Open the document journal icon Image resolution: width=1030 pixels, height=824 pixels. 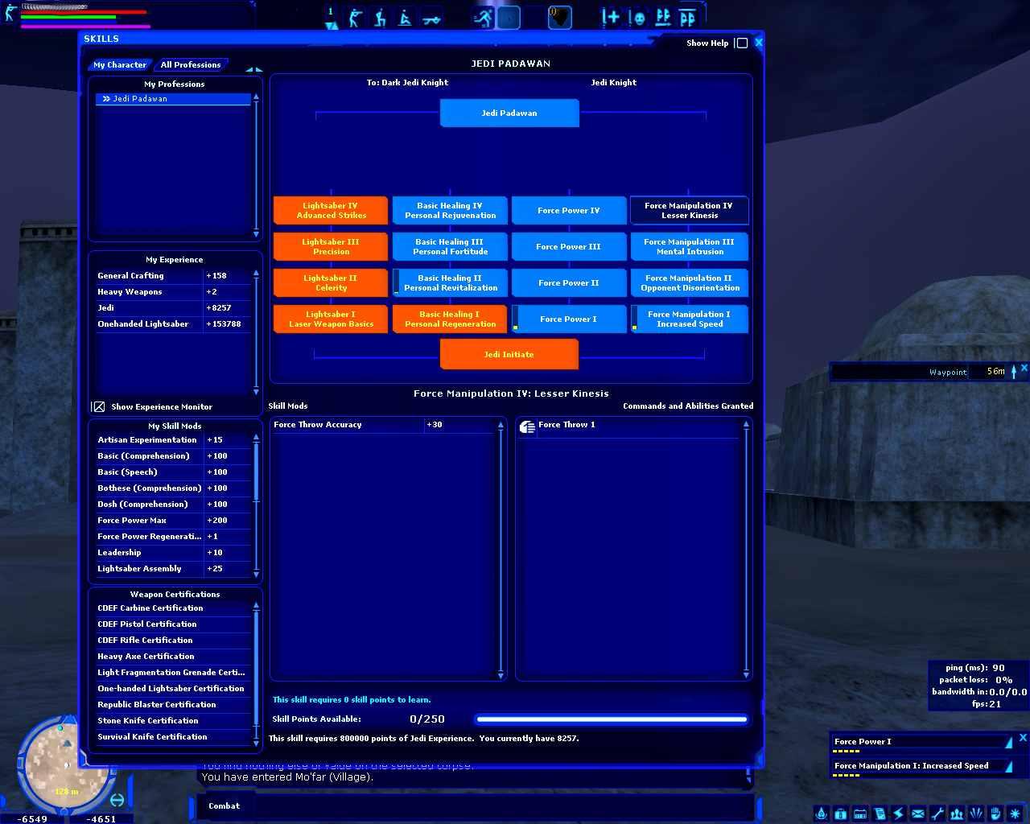point(879,814)
